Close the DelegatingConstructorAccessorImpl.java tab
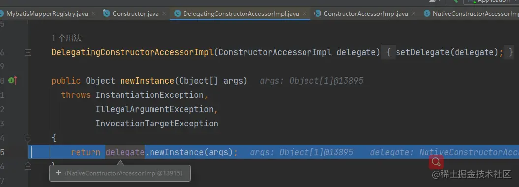This screenshot has width=519, height=187. pyautogui.click(x=305, y=14)
